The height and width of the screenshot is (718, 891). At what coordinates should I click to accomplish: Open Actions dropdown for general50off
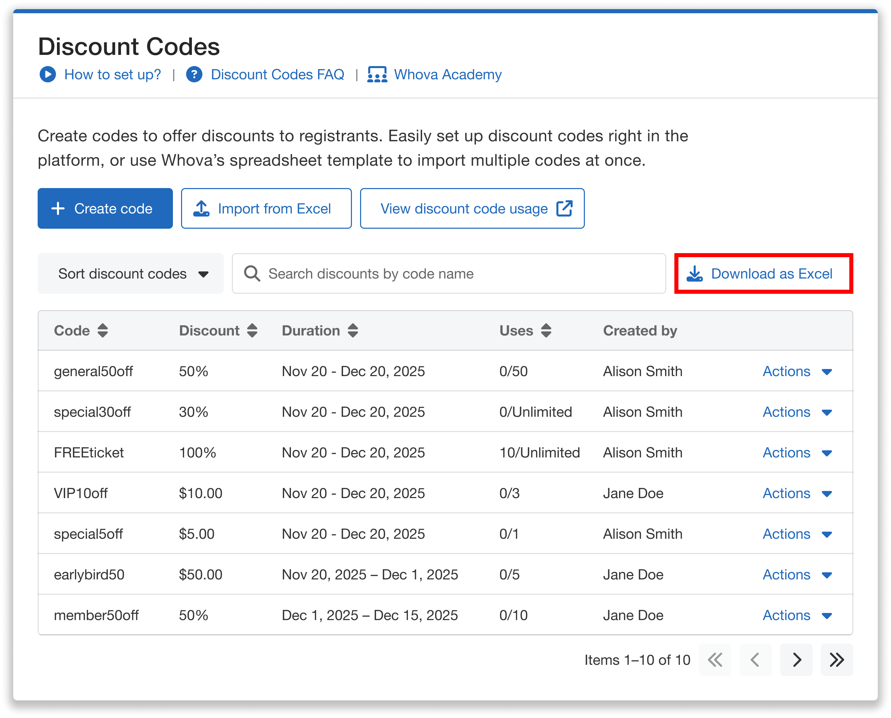click(x=797, y=371)
